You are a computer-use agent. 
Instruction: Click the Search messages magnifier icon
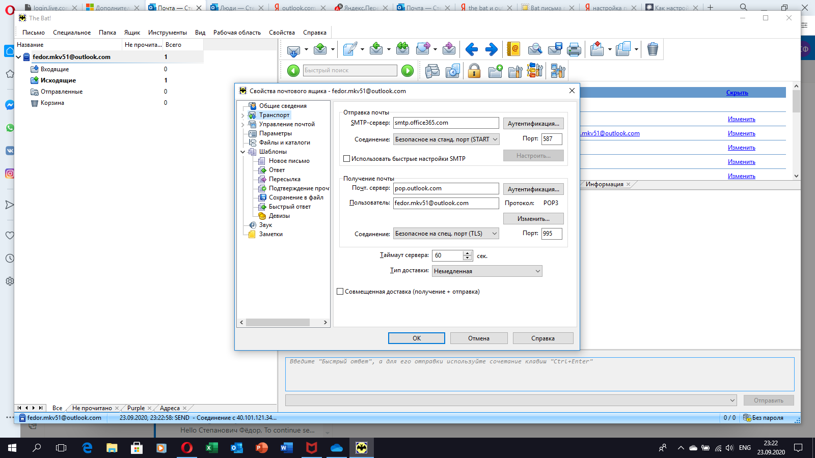(535, 49)
